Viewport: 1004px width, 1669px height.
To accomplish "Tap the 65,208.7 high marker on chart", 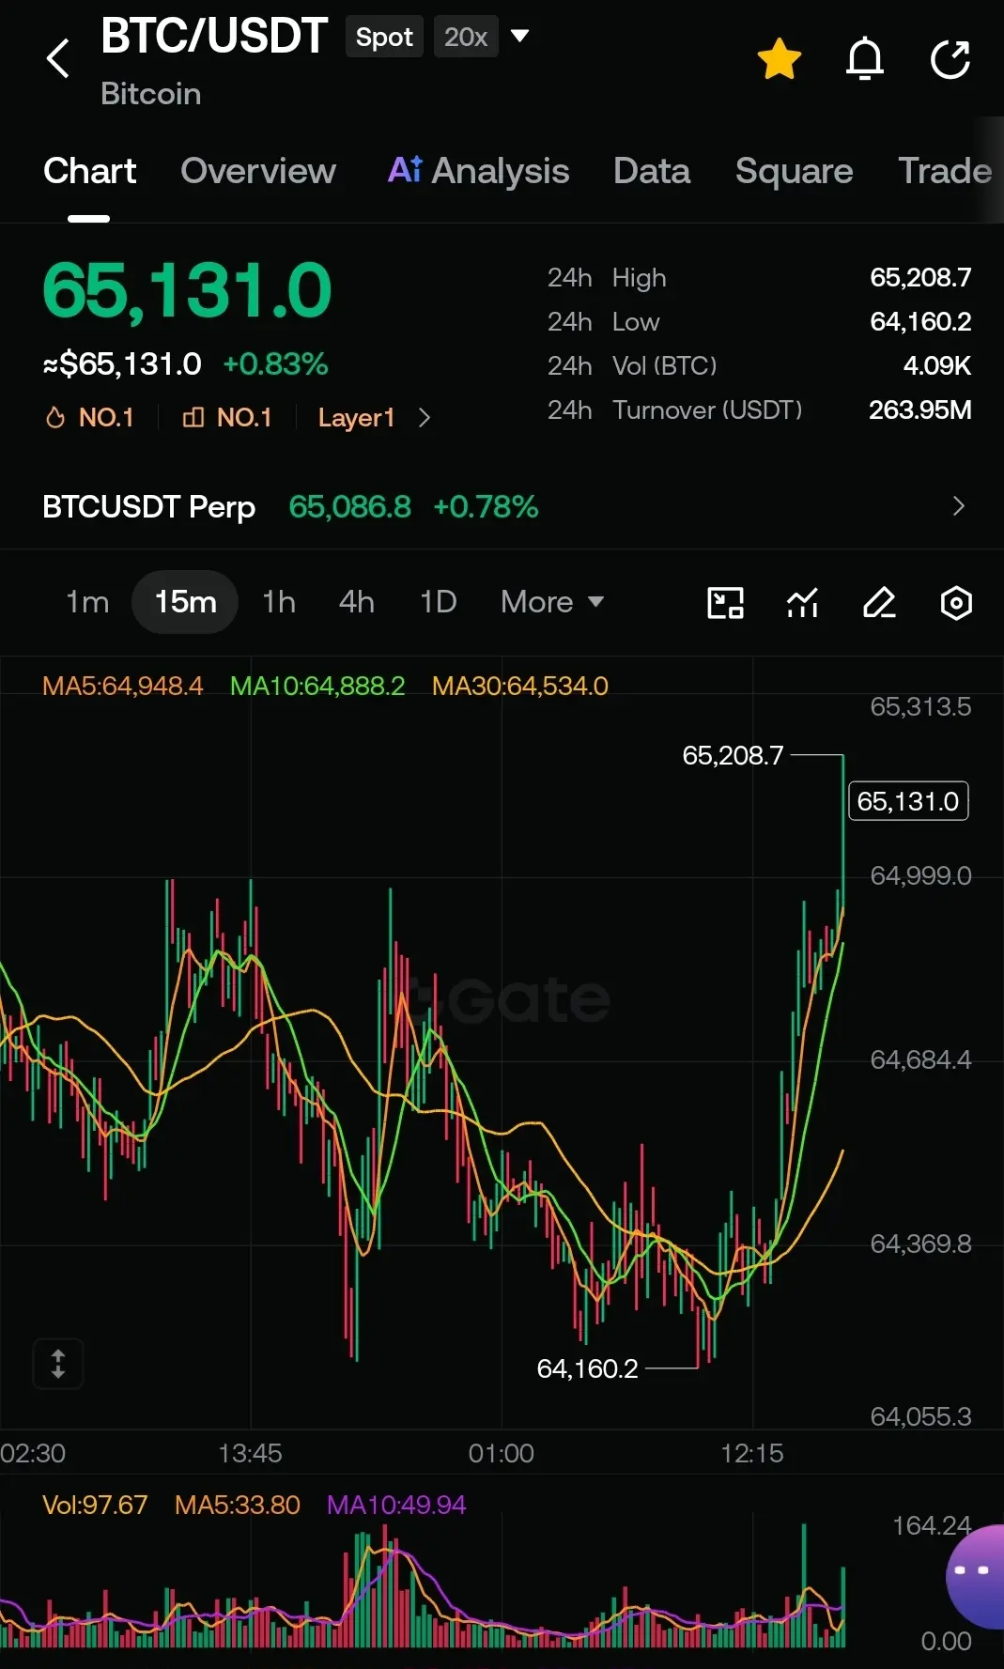I will coord(733,755).
